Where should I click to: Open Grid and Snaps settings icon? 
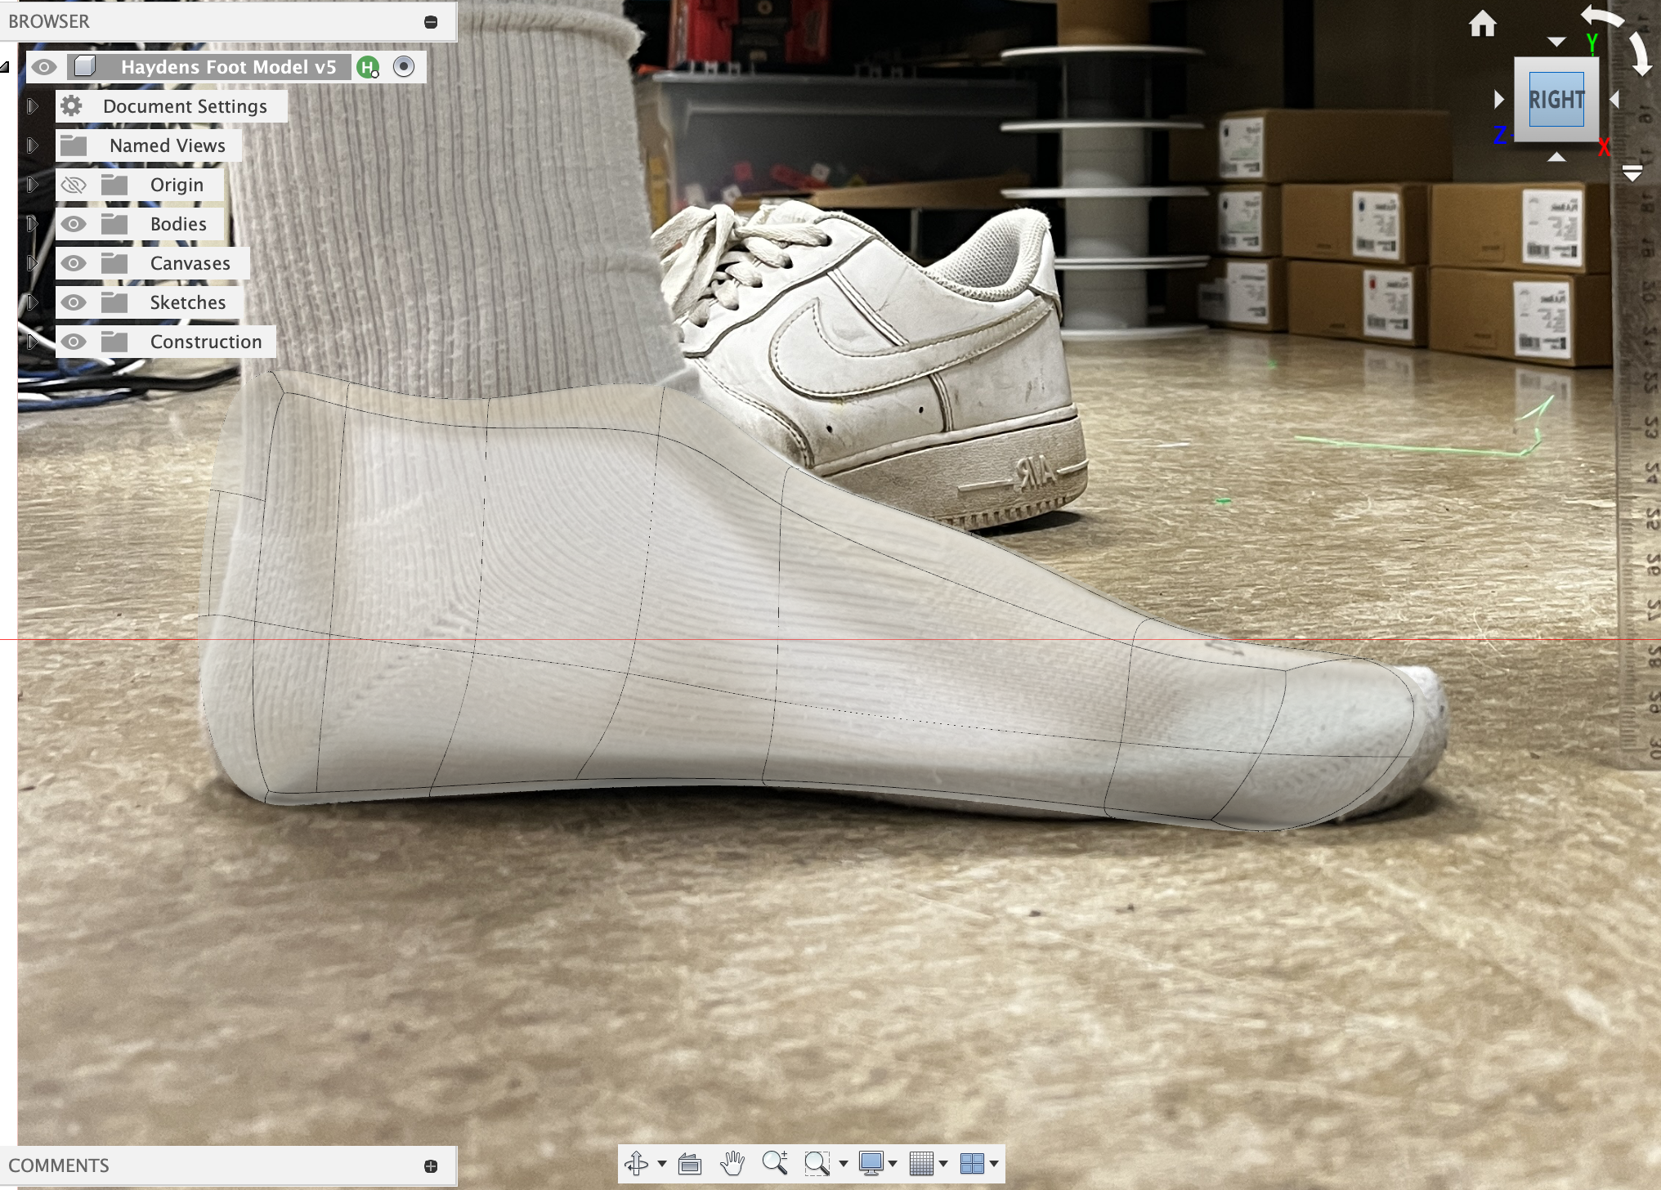[921, 1163]
